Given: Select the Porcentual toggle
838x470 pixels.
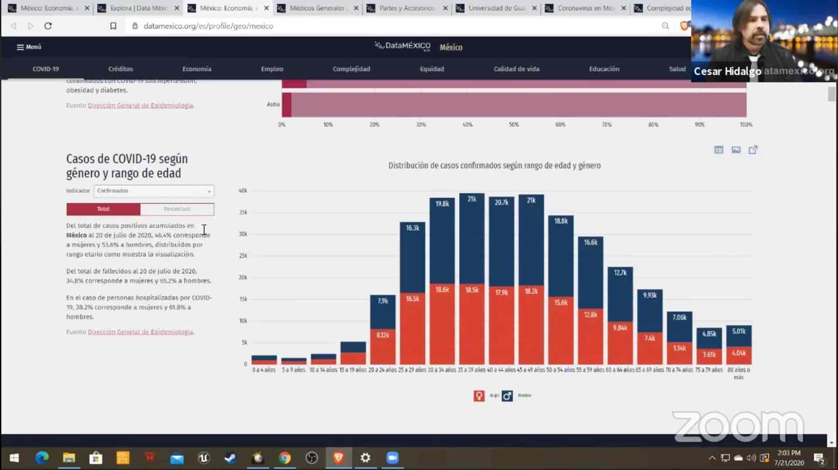Looking at the screenshot, I should tap(177, 209).
